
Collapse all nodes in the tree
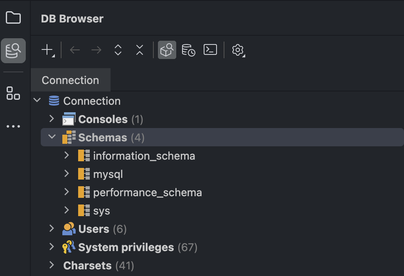[x=140, y=50]
